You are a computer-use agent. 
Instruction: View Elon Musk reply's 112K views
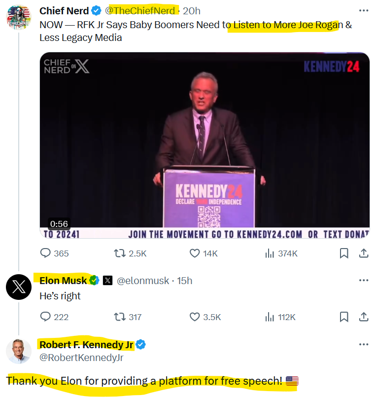click(x=270, y=317)
